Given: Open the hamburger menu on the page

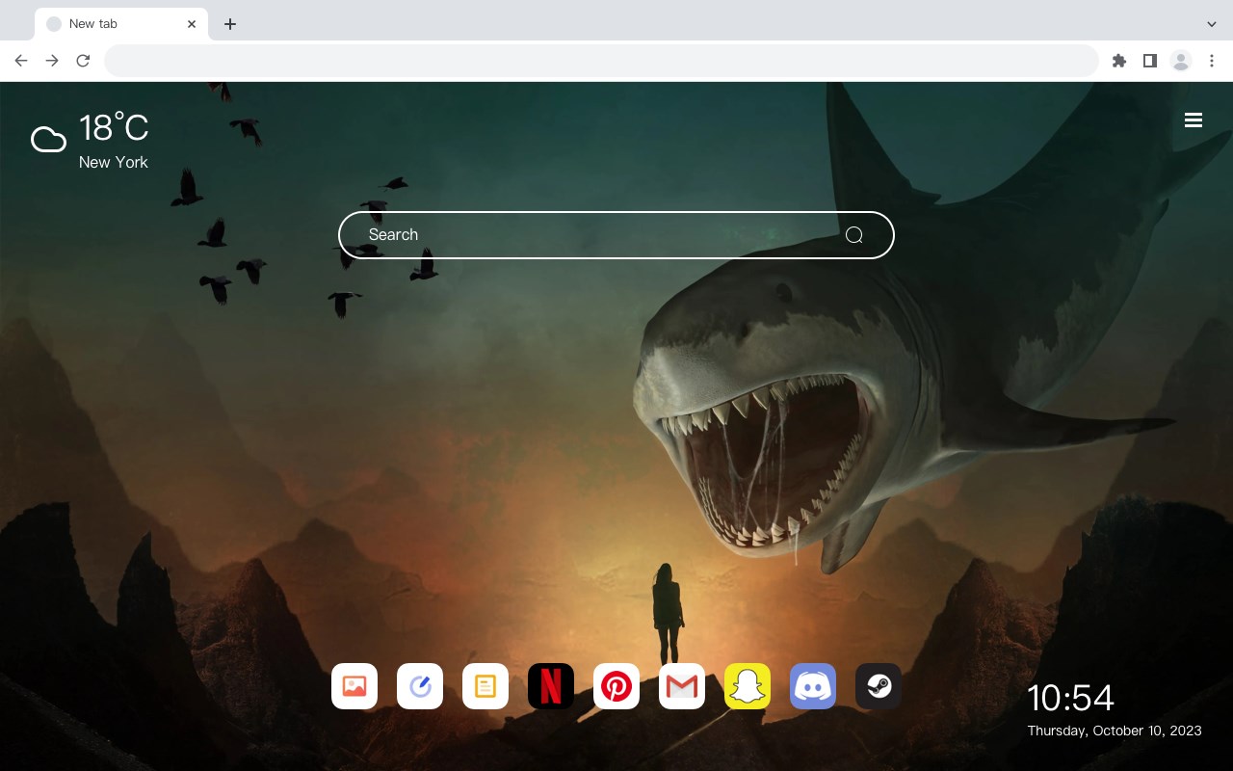Looking at the screenshot, I should pos(1194,120).
